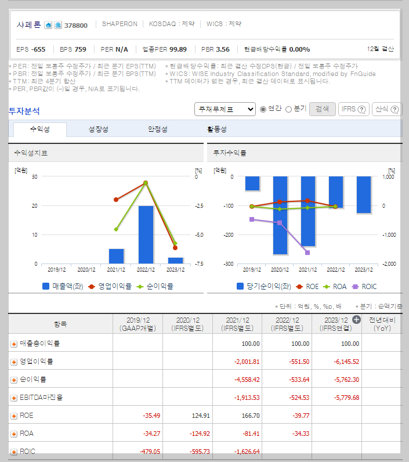Switch to the 성장성 tab
The height and width of the screenshot is (462, 409).
99,129
